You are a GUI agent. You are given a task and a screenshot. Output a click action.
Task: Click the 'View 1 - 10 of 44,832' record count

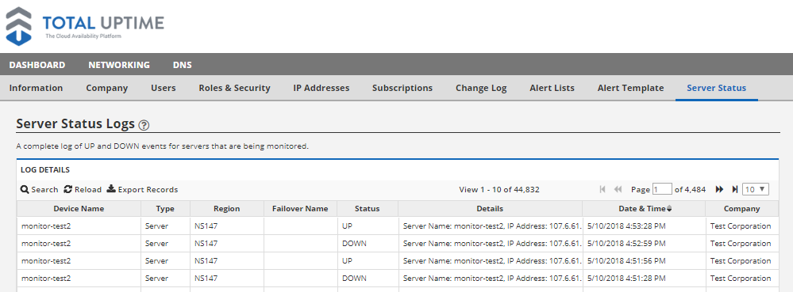pyautogui.click(x=499, y=190)
